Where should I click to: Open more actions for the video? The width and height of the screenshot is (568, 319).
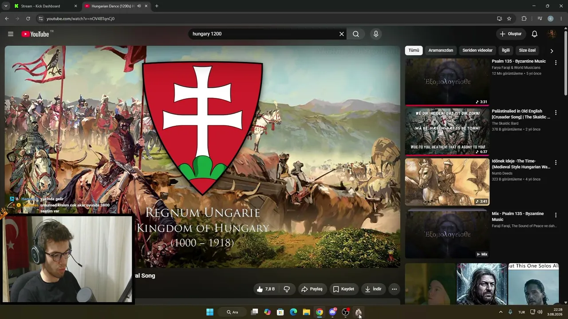tap(394, 289)
